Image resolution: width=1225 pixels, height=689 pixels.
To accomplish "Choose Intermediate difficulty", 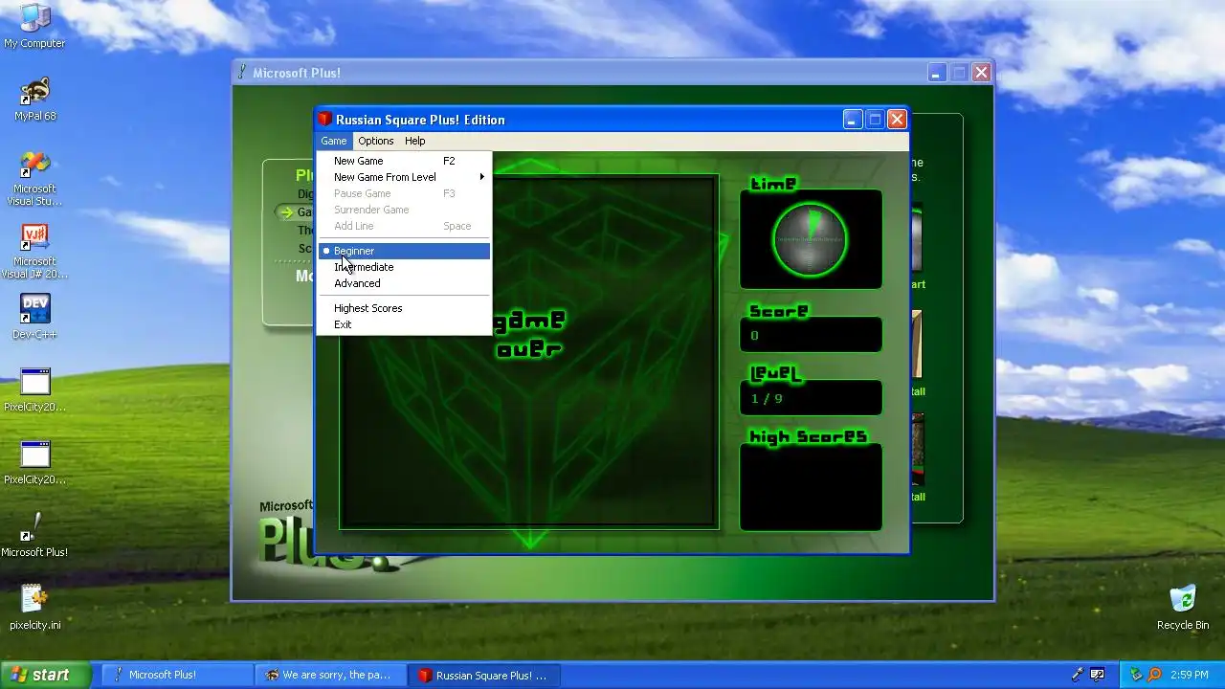I will pyautogui.click(x=404, y=267).
